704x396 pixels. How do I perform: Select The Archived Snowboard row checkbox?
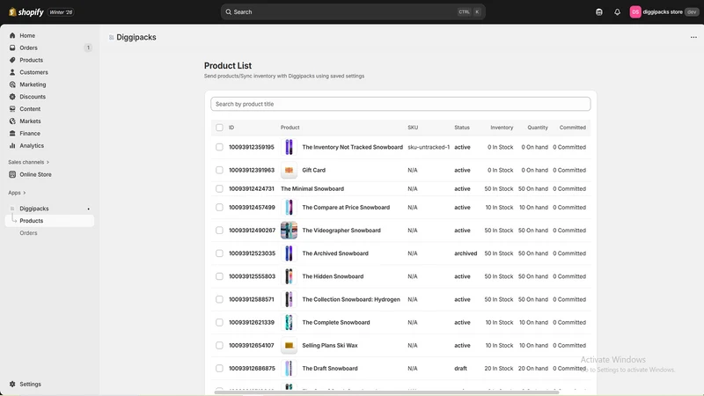[219, 253]
